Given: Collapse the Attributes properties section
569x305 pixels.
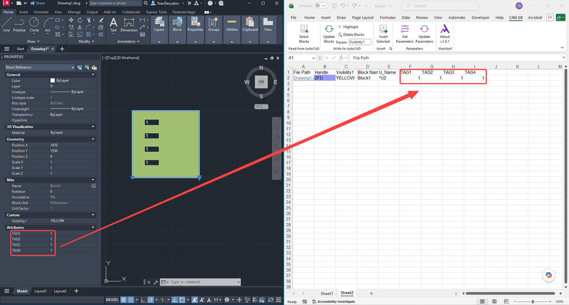Looking at the screenshot, I should click(x=93, y=228).
